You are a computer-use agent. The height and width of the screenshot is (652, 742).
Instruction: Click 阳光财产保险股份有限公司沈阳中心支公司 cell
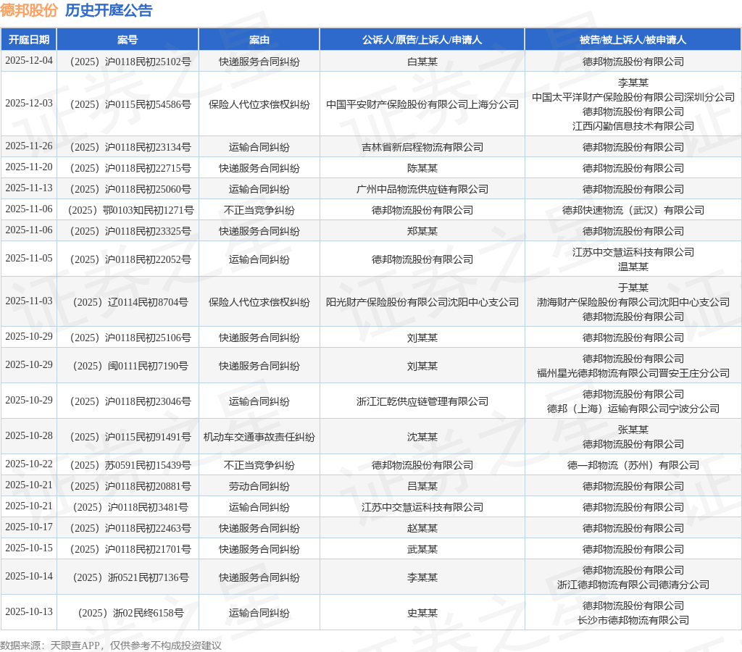point(422,302)
